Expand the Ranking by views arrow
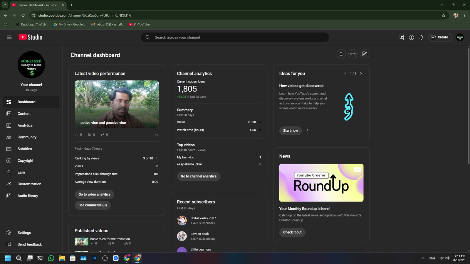 coord(156,158)
